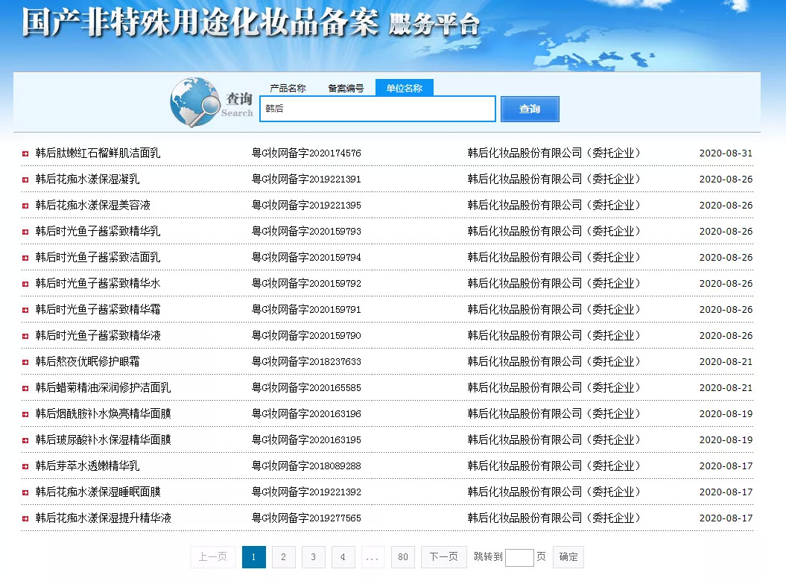
Task: Click the blue 查询 search button
Action: tap(530, 109)
